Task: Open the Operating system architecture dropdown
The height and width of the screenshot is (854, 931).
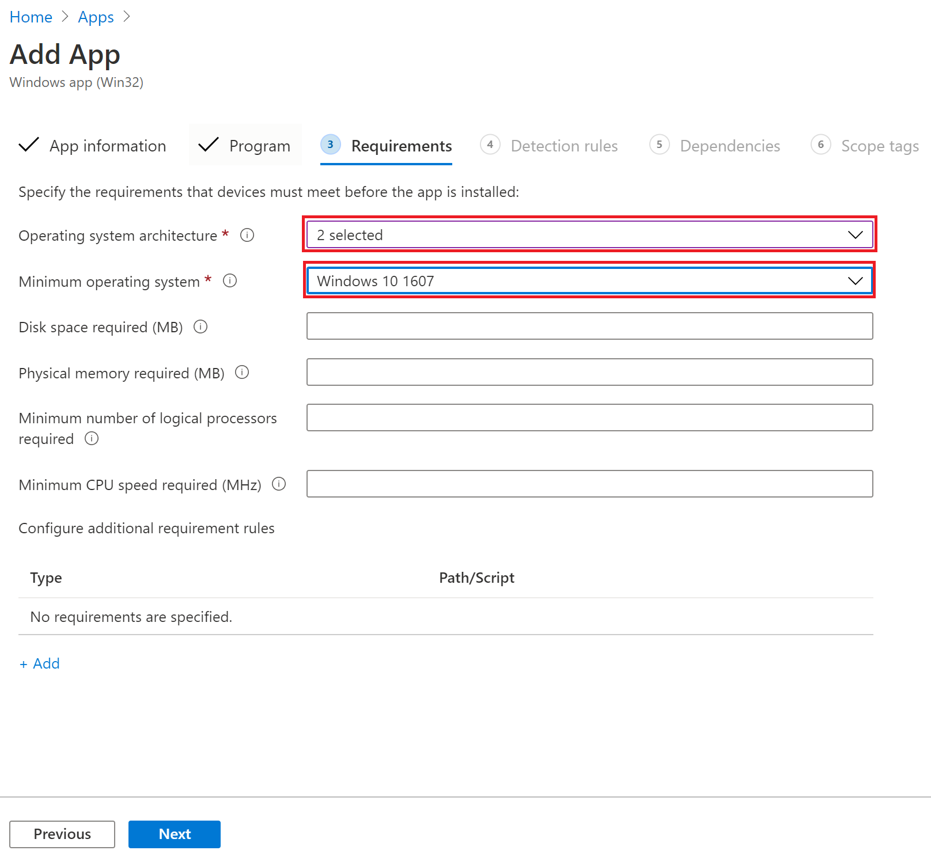Action: pyautogui.click(x=589, y=235)
